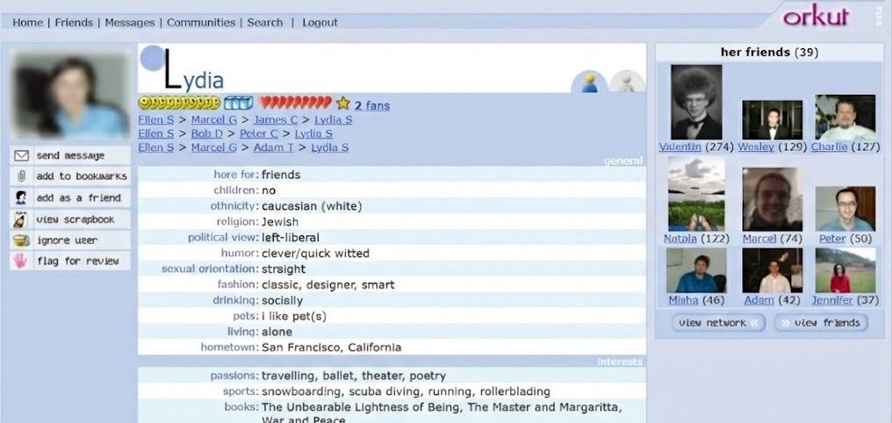The image size is (892, 423).
Task: Open Valentin's friend name link
Action: coord(680,147)
